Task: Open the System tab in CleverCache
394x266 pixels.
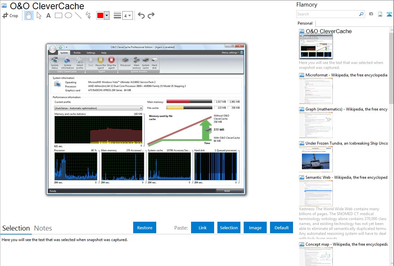Action: click(64, 53)
